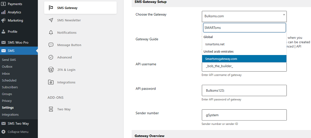Click the SMS envelope icon in sidebar
This screenshot has width=311, height=138.
point(3,51)
